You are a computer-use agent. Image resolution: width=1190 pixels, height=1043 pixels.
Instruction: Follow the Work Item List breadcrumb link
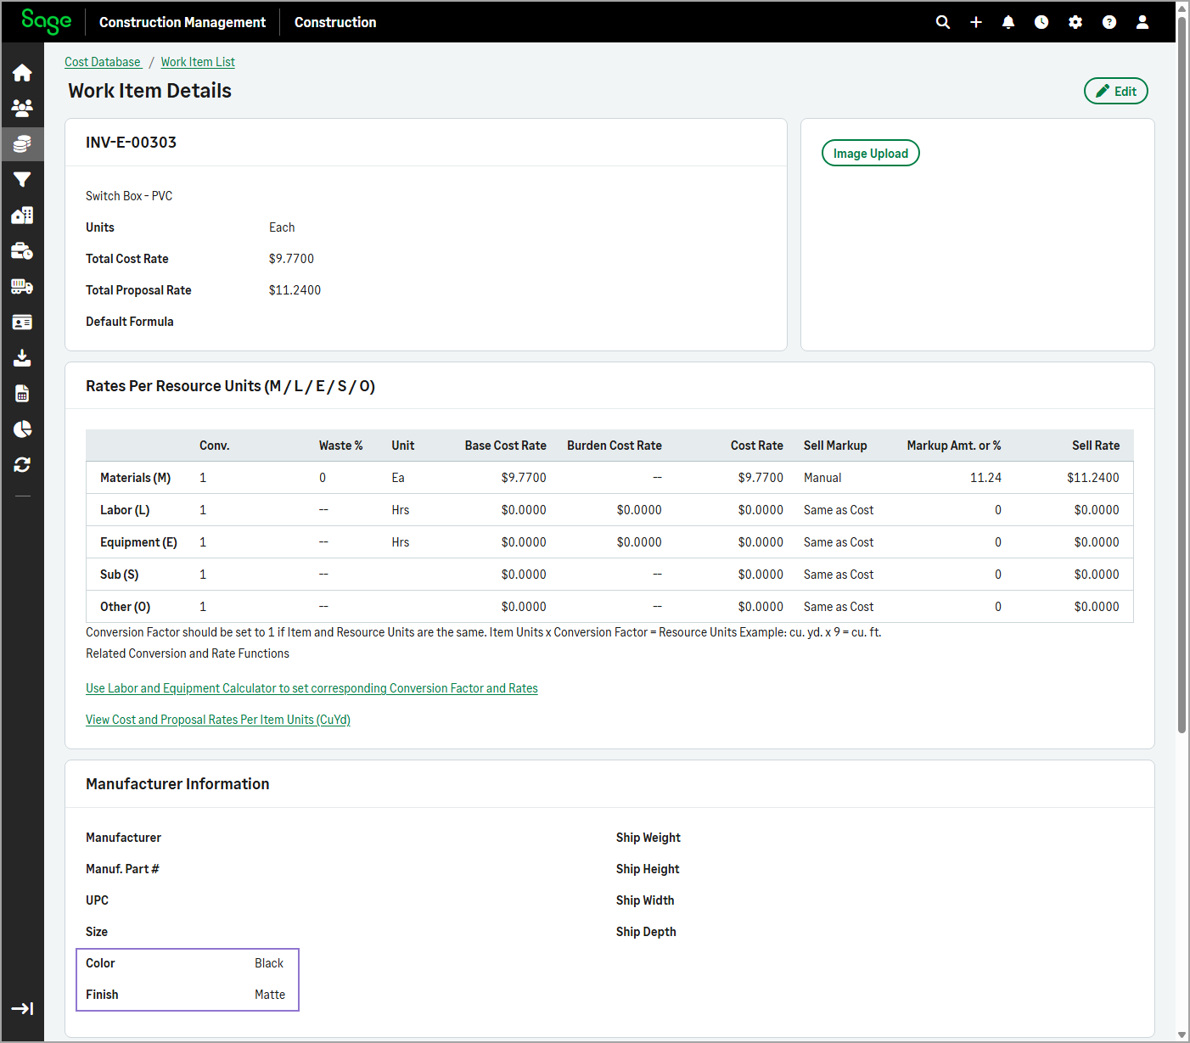click(198, 62)
